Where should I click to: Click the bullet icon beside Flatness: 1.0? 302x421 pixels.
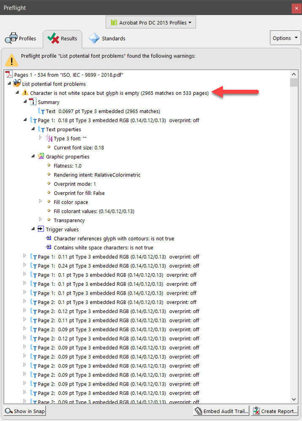tap(49, 165)
